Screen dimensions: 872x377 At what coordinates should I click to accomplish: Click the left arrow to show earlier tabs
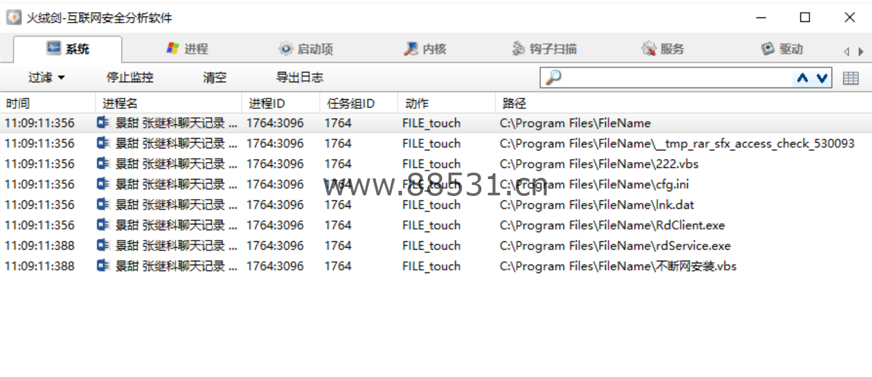847,51
